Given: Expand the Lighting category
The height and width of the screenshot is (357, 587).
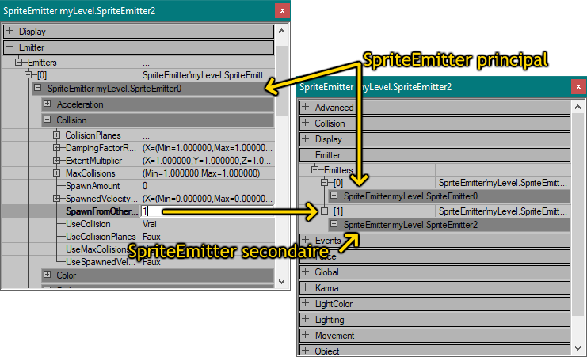Looking at the screenshot, I should point(306,319).
